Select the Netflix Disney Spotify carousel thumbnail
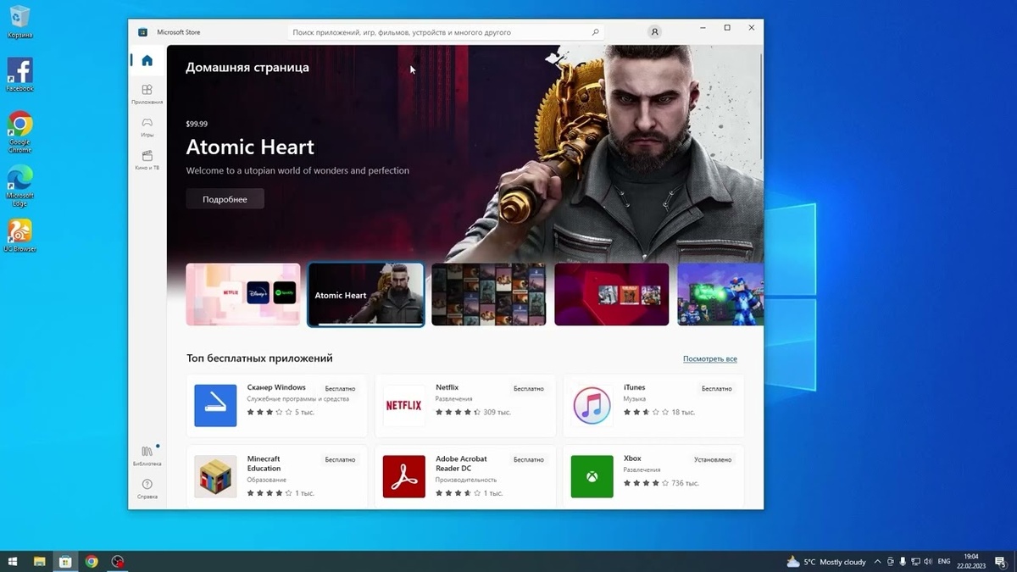This screenshot has width=1017, height=572. pyautogui.click(x=243, y=294)
